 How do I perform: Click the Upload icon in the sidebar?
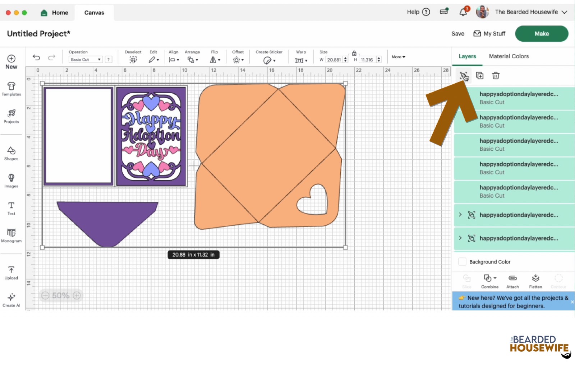[x=11, y=273]
